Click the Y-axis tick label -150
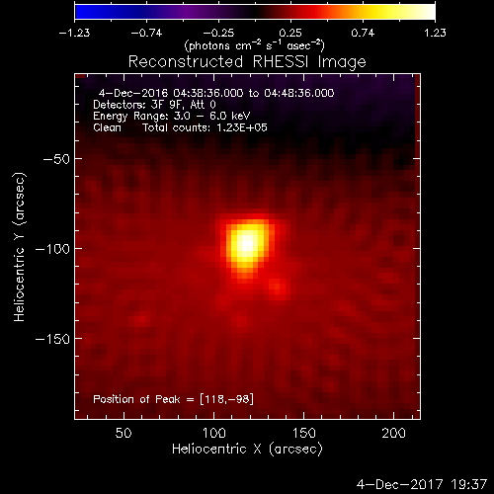 [x=52, y=339]
